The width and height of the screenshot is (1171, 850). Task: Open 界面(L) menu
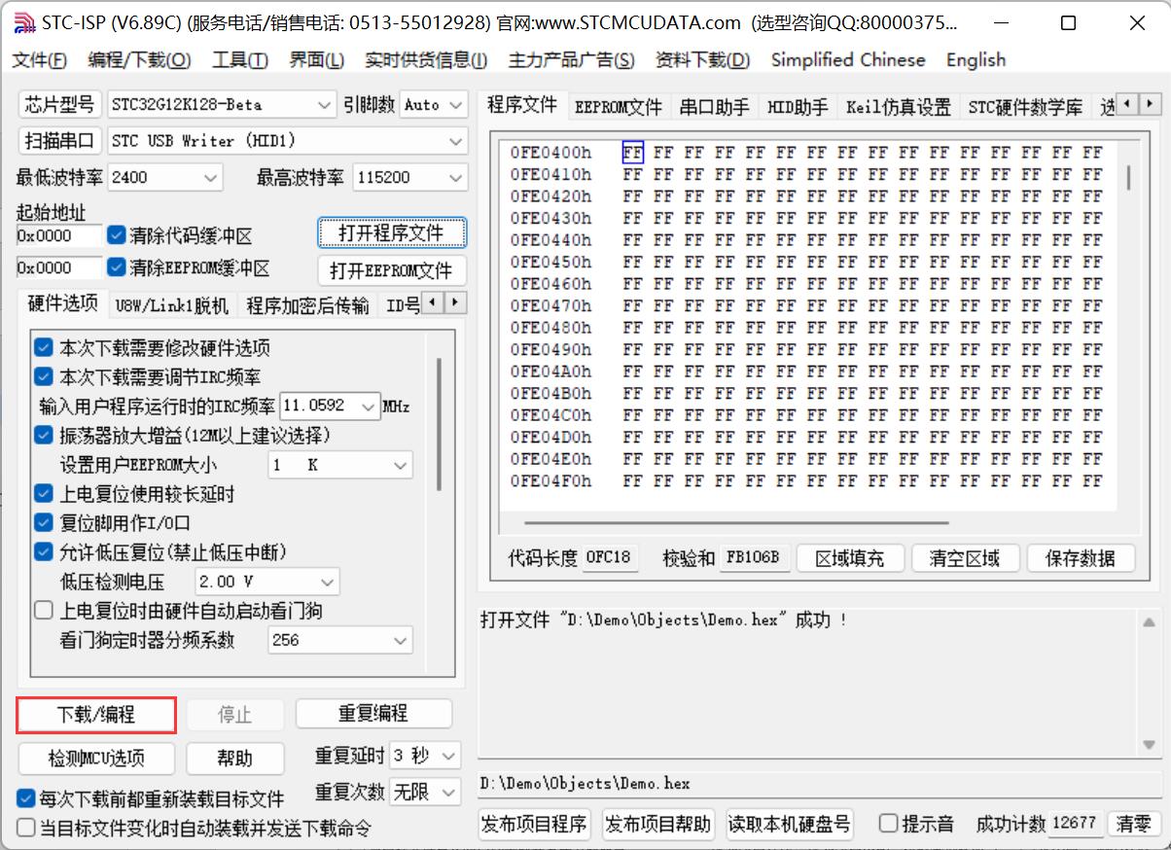point(316,60)
